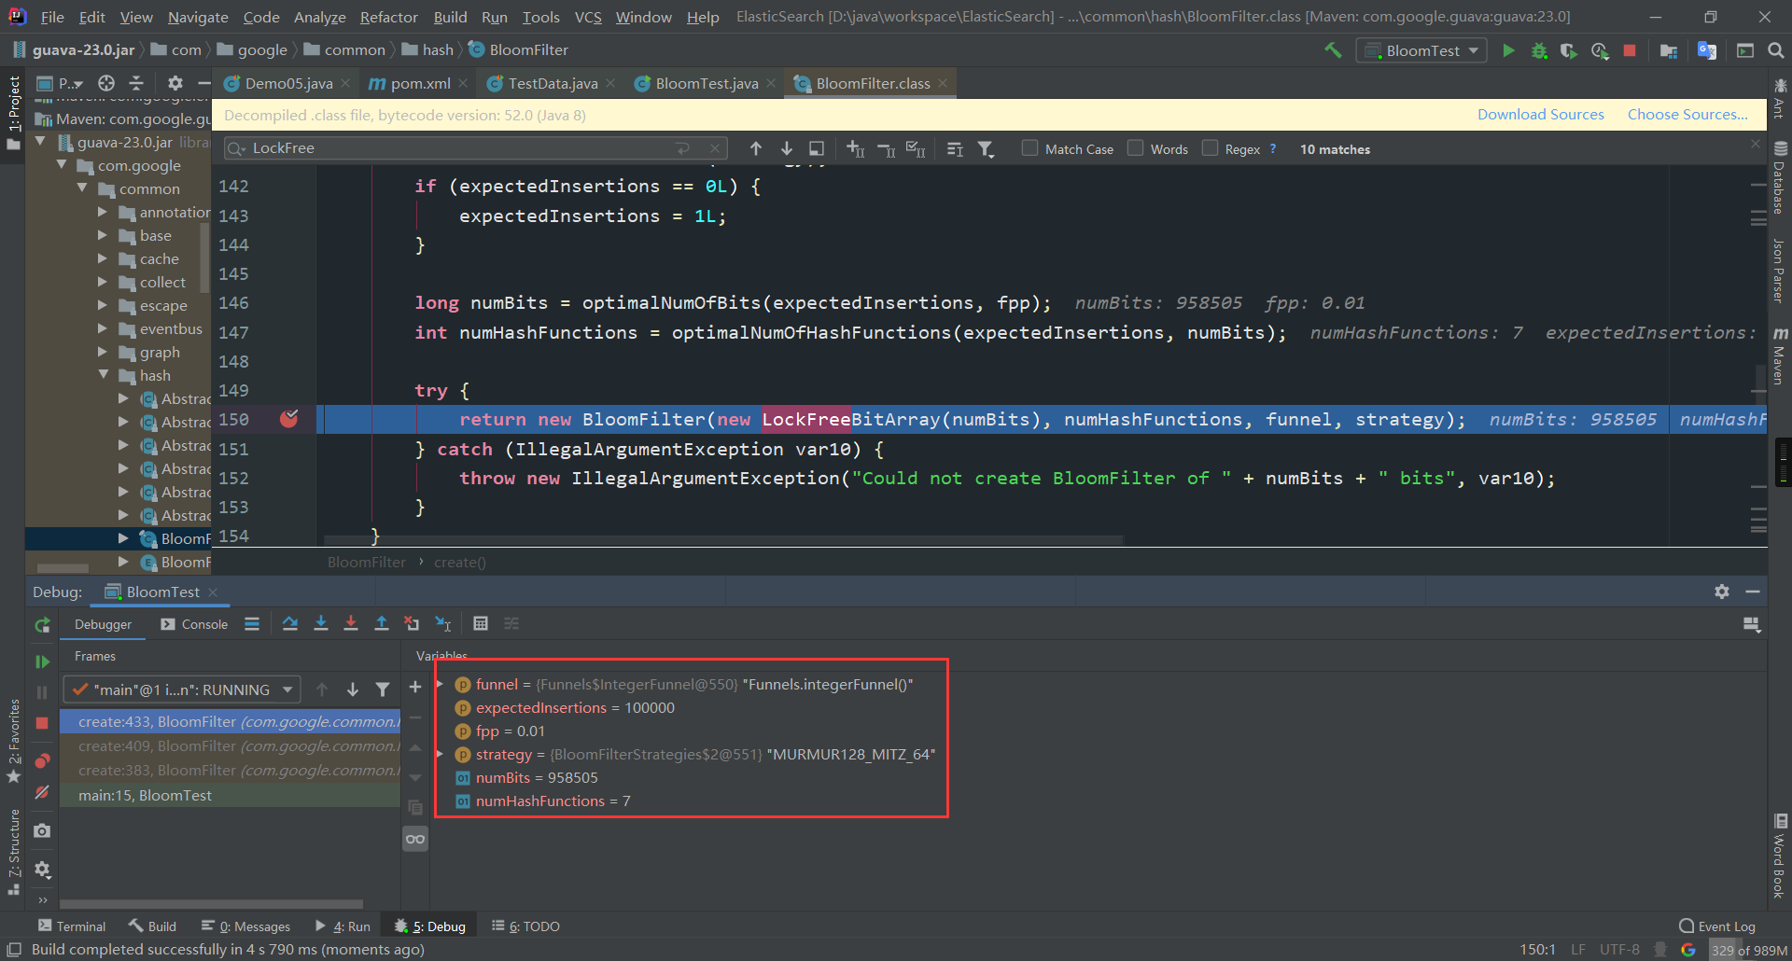
Task: Open the Console tab in debug panel
Action: point(194,624)
